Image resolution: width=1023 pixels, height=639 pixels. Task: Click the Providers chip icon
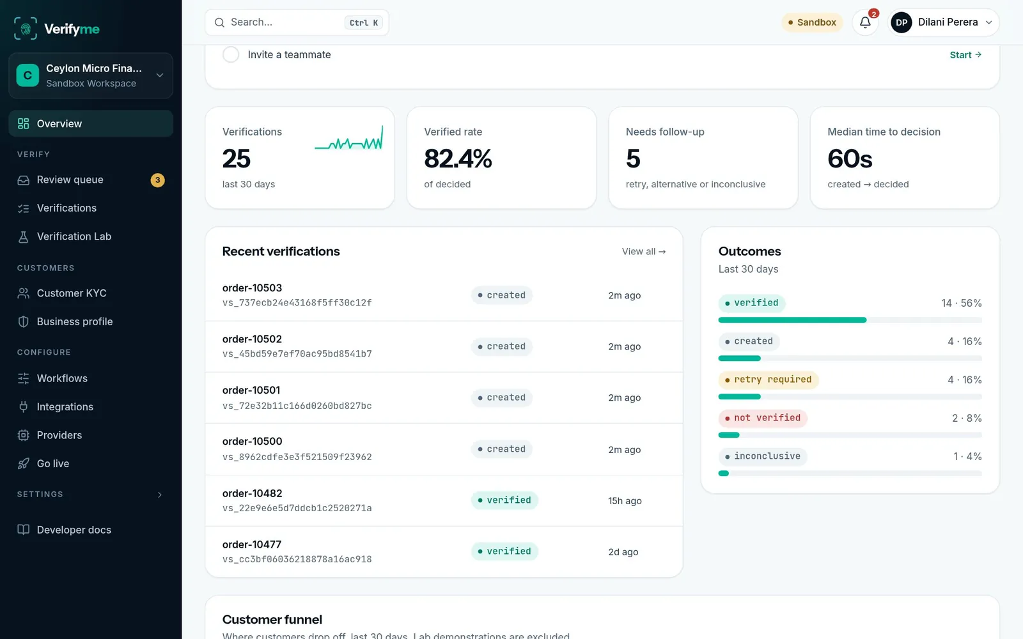[x=24, y=435]
